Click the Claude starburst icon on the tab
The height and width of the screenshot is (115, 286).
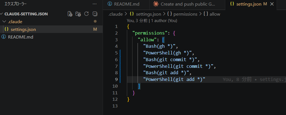156,4
